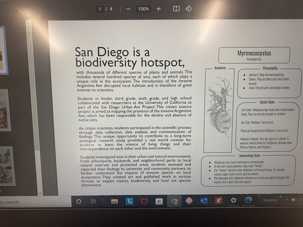
Task: Click the Desktop toolbar label
Action: click(270, 200)
